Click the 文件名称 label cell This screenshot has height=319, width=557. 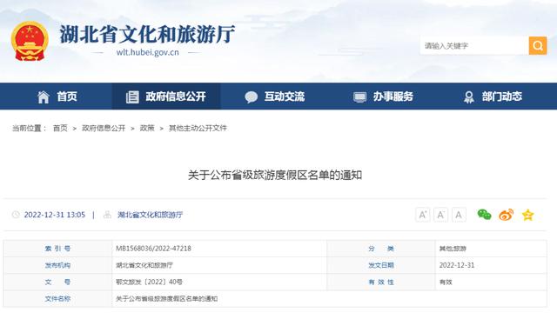point(57,299)
